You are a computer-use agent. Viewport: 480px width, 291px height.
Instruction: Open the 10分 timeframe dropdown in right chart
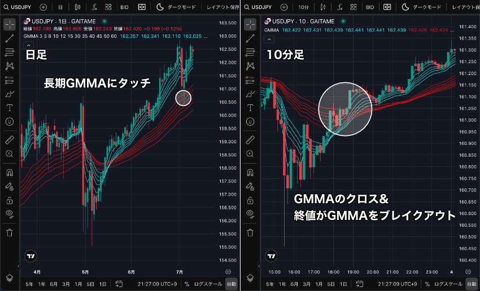coord(303,7)
